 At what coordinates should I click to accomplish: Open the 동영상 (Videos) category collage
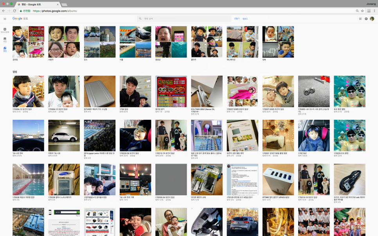click(171, 42)
